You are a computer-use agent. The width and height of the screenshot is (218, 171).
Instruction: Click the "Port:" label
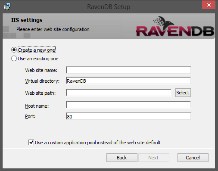(x=30, y=116)
